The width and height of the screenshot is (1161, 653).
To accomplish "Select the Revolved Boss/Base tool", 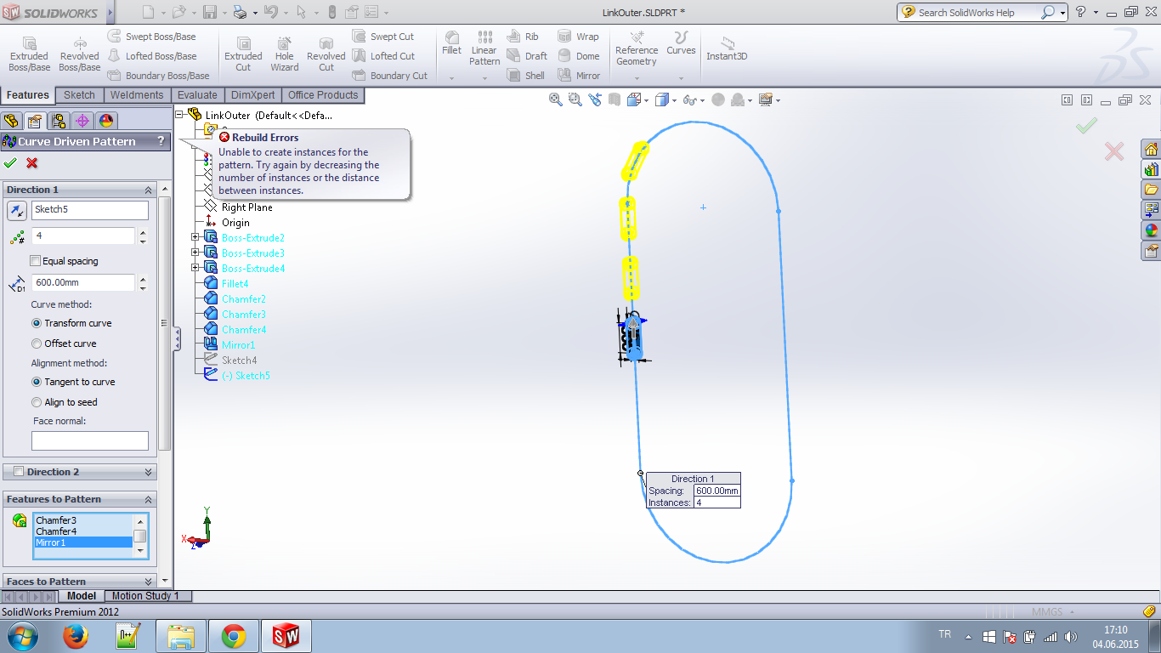I will click(79, 54).
